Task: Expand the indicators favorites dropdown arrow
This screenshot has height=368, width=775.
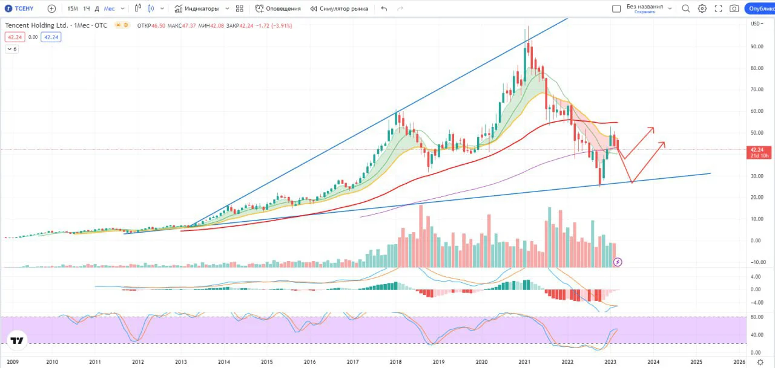Action: tap(227, 8)
